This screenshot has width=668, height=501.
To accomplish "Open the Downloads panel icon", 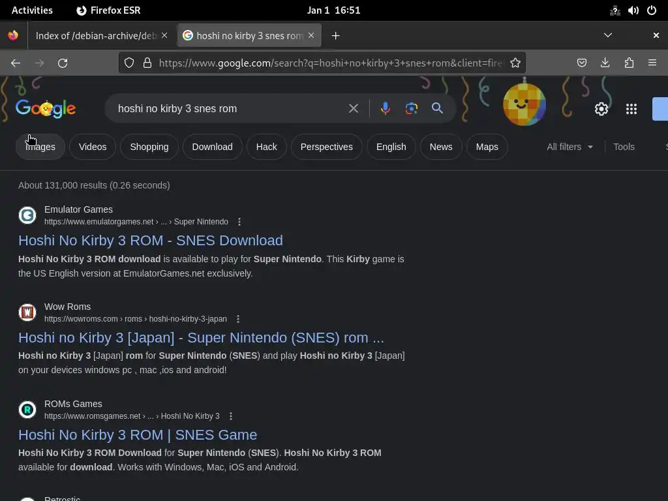I will click(605, 63).
